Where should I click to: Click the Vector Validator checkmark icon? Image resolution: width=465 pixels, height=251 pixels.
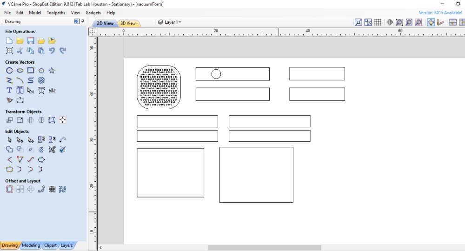(x=63, y=150)
